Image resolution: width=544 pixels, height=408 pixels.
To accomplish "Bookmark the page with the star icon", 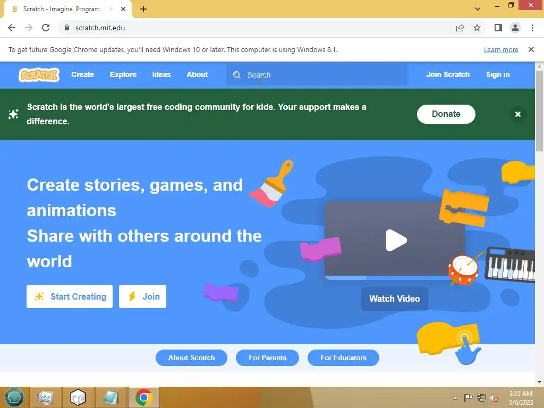I will click(477, 28).
